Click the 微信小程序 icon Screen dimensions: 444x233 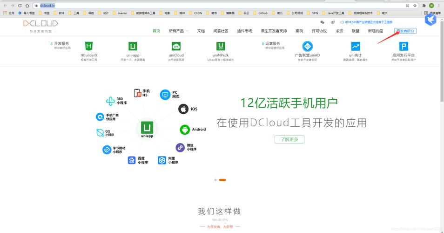[180, 147]
